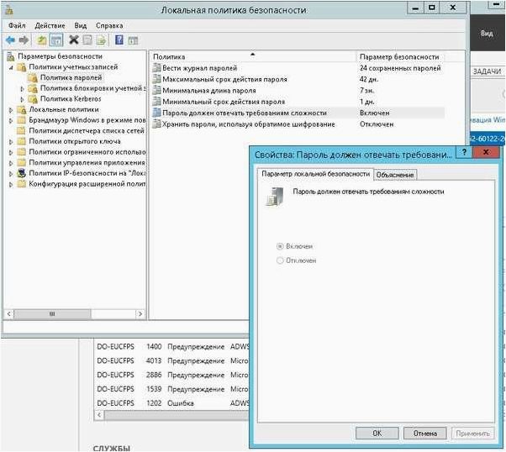Sort by the Политика column header
506x452 pixels.
pos(253,56)
